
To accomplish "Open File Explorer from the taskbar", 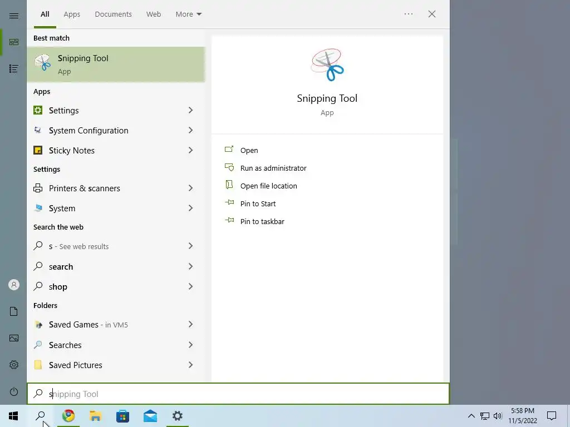I will click(96, 416).
